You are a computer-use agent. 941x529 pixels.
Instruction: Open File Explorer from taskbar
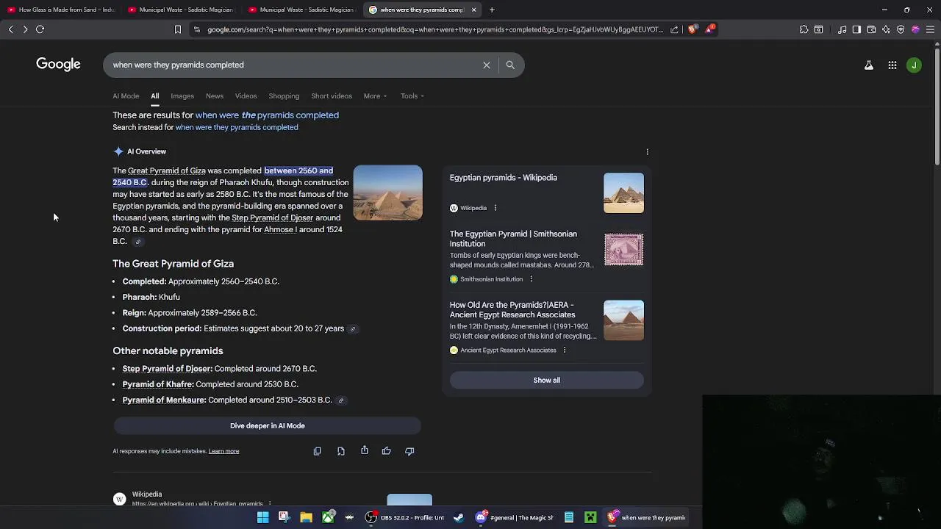point(307,517)
